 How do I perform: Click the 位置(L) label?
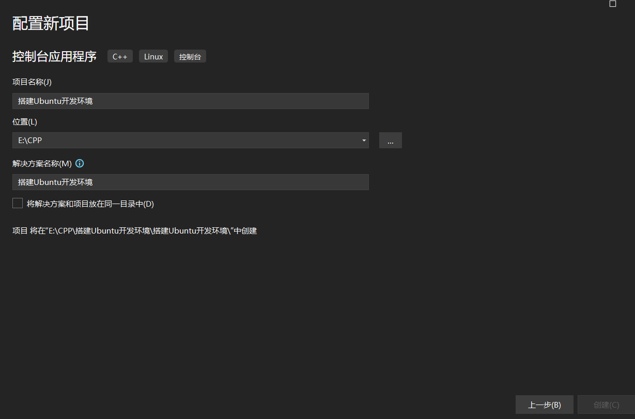pyautogui.click(x=25, y=122)
